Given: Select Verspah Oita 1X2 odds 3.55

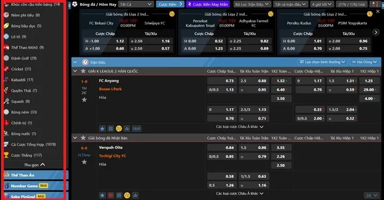Looking at the screenshot, I should pyautogui.click(x=282, y=147).
